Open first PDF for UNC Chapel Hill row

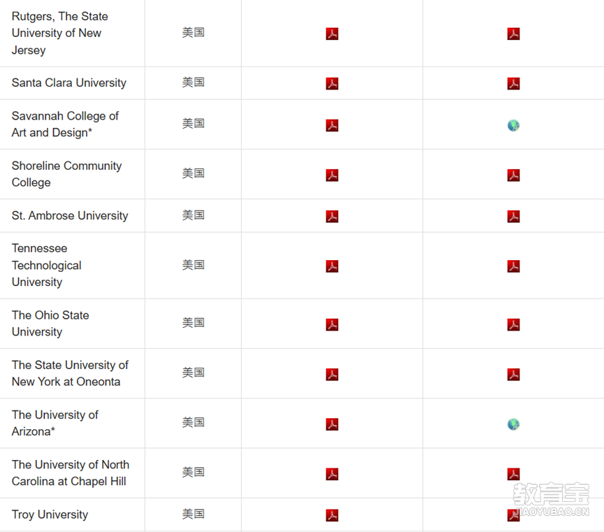[x=332, y=474]
